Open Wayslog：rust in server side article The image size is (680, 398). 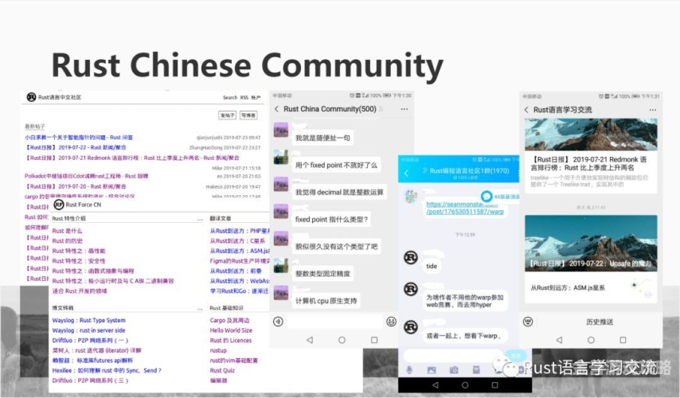pos(88,330)
